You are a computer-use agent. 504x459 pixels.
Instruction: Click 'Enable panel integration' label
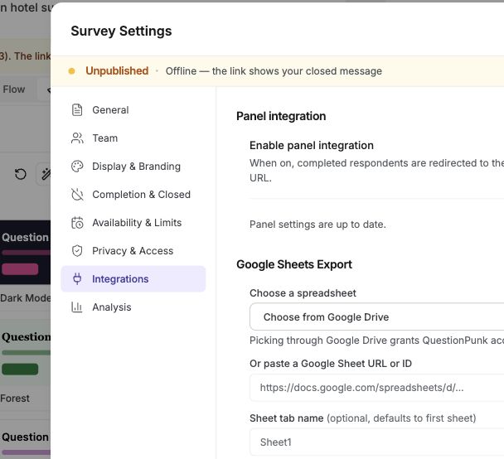pyautogui.click(x=312, y=145)
